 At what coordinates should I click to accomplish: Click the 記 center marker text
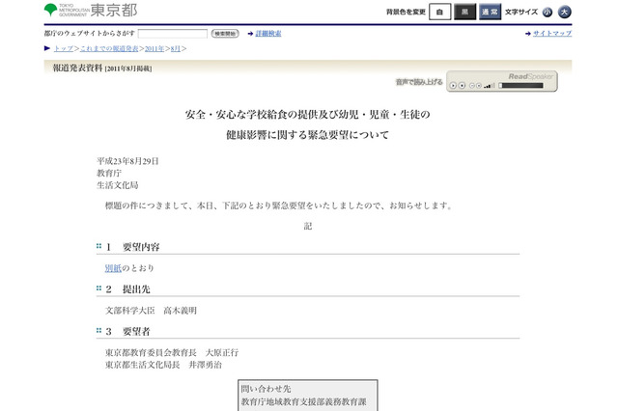[x=308, y=226]
